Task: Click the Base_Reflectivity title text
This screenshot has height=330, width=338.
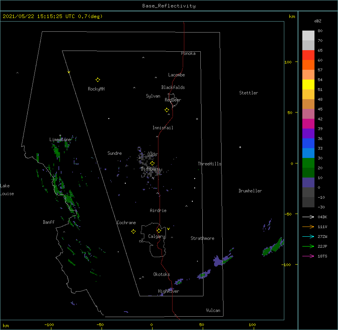Action: coord(169,6)
